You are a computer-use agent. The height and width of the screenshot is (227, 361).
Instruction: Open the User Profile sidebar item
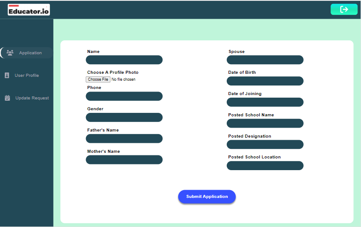pyautogui.click(x=26, y=75)
